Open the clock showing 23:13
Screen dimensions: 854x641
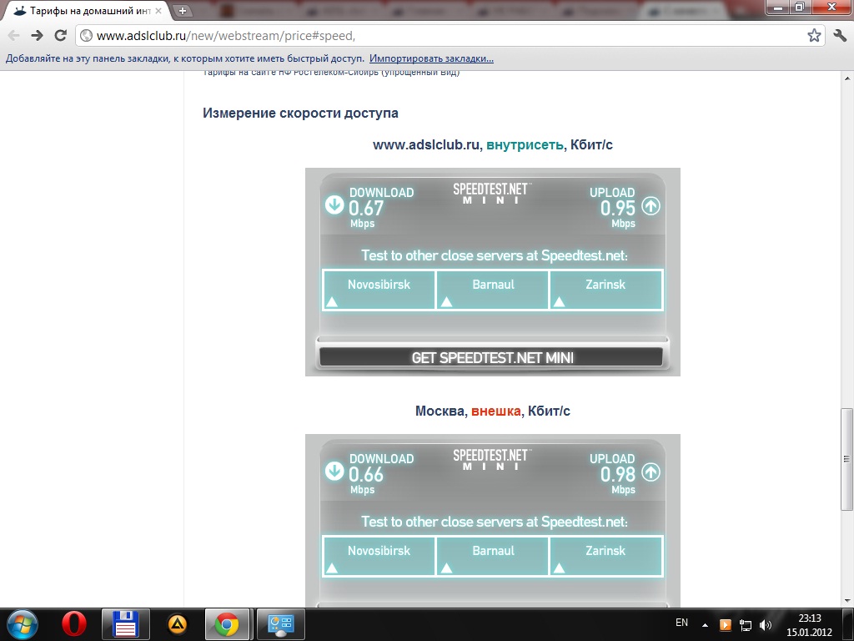coord(809,624)
